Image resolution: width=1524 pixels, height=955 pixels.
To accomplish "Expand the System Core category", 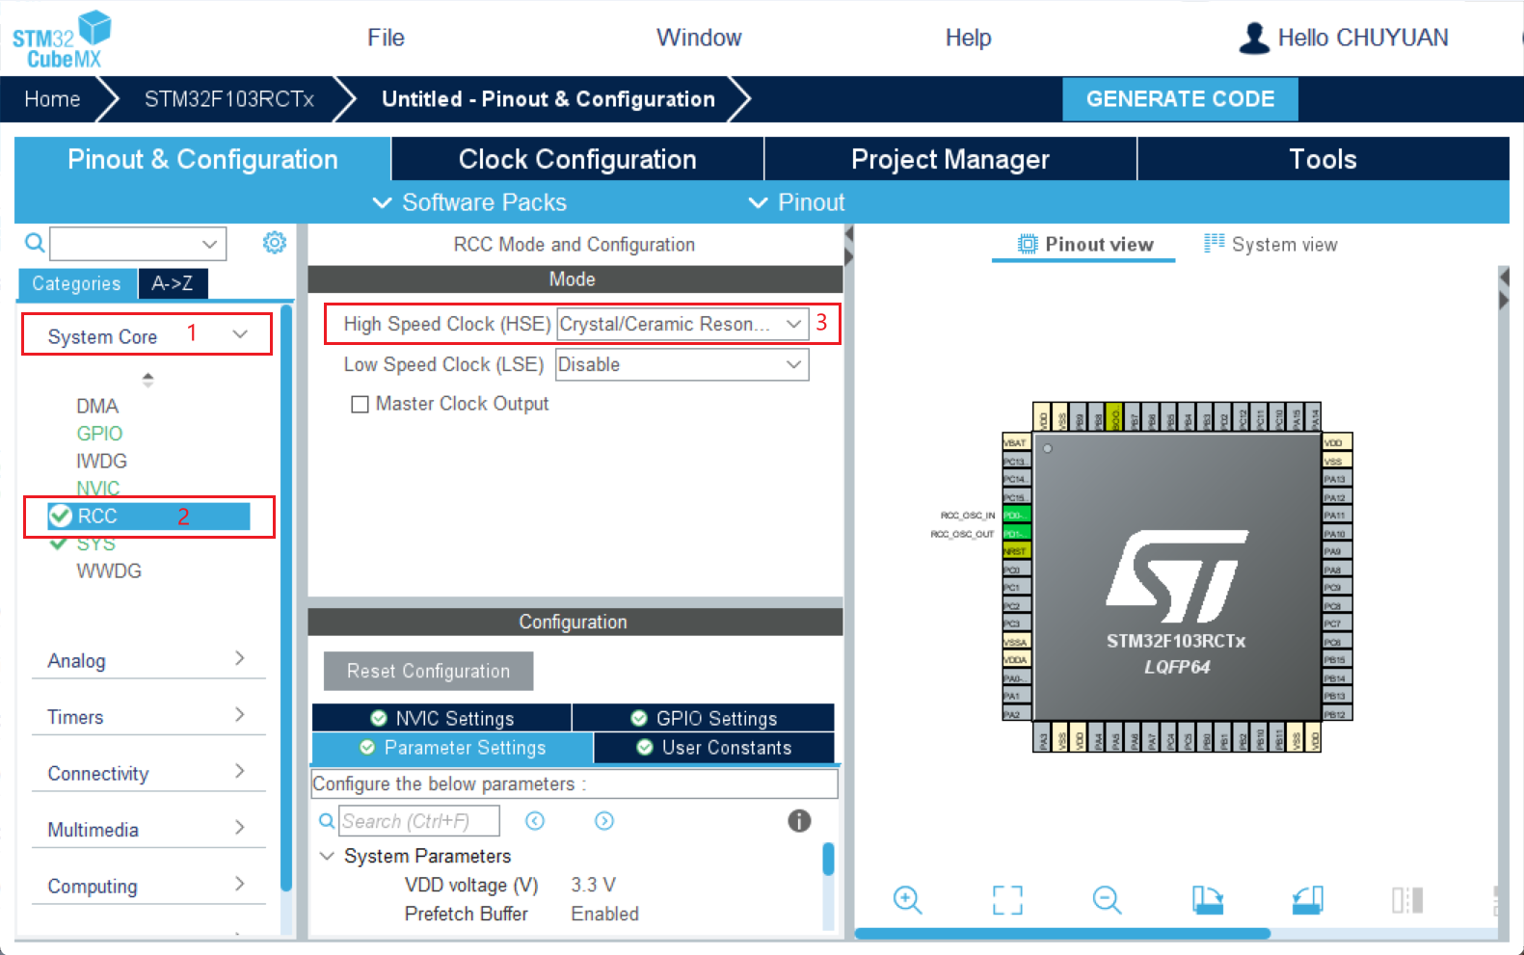I will coord(147,335).
